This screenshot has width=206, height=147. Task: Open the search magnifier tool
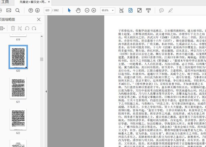tap(17, 11)
